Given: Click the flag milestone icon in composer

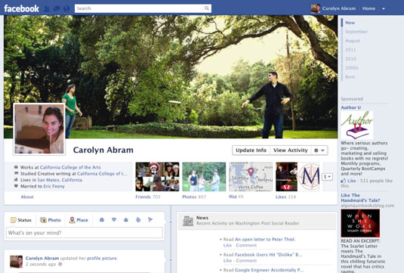Looking at the screenshot, I should (150, 219).
